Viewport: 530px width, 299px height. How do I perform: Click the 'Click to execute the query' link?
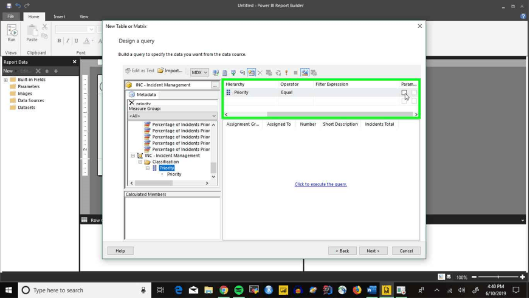coord(320,185)
